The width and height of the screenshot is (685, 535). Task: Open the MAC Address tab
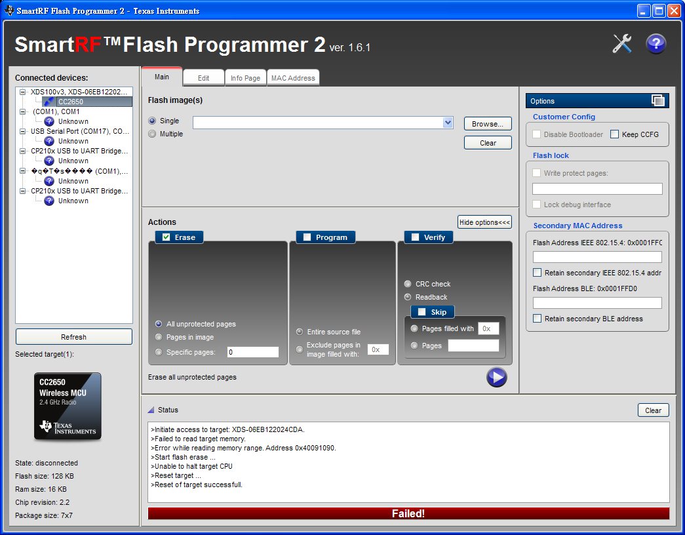[x=293, y=78]
